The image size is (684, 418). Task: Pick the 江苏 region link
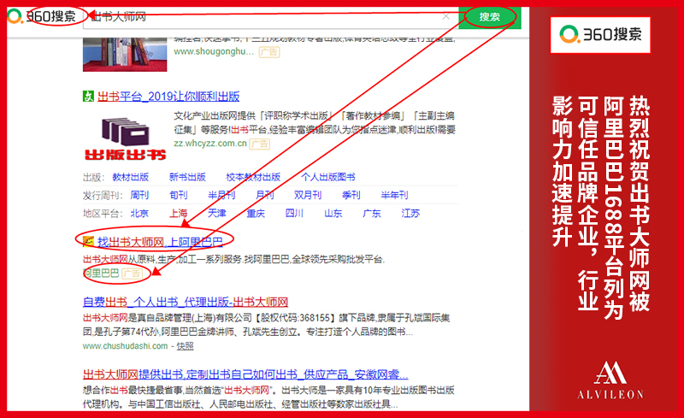pyautogui.click(x=410, y=213)
